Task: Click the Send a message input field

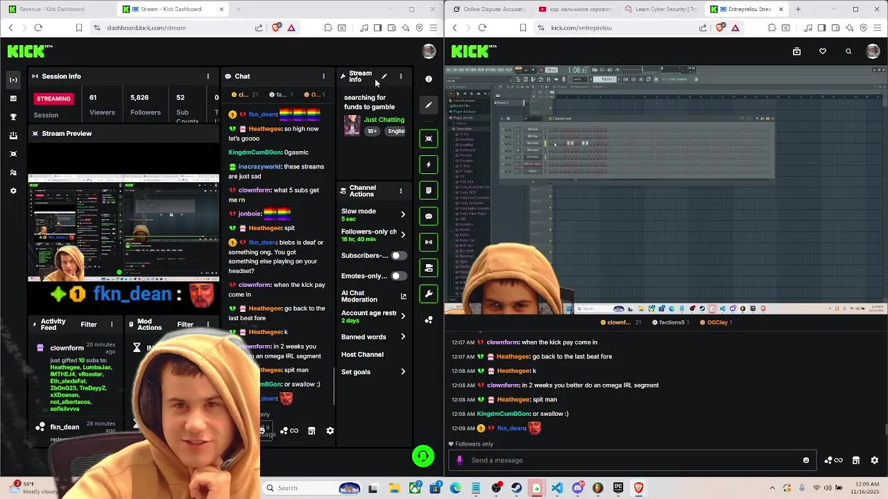Action: click(x=633, y=460)
